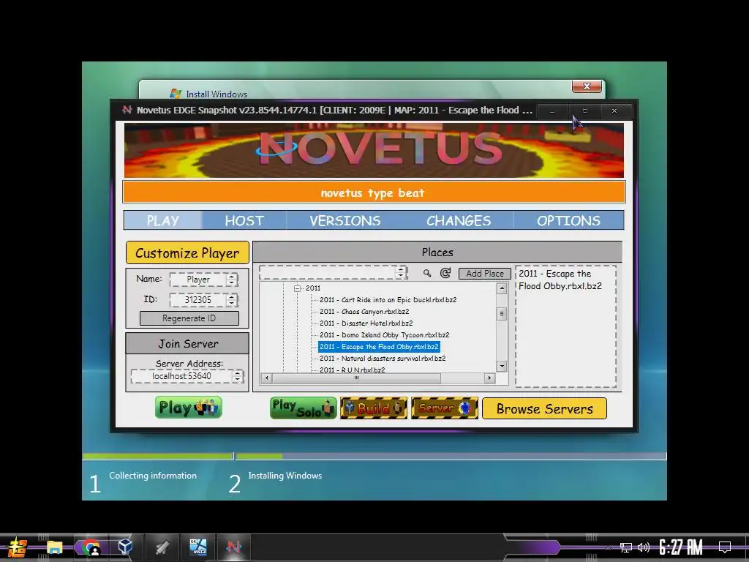Click the horizontal scrollbar thumb in places
This screenshot has height=562, width=749.
tap(356, 378)
